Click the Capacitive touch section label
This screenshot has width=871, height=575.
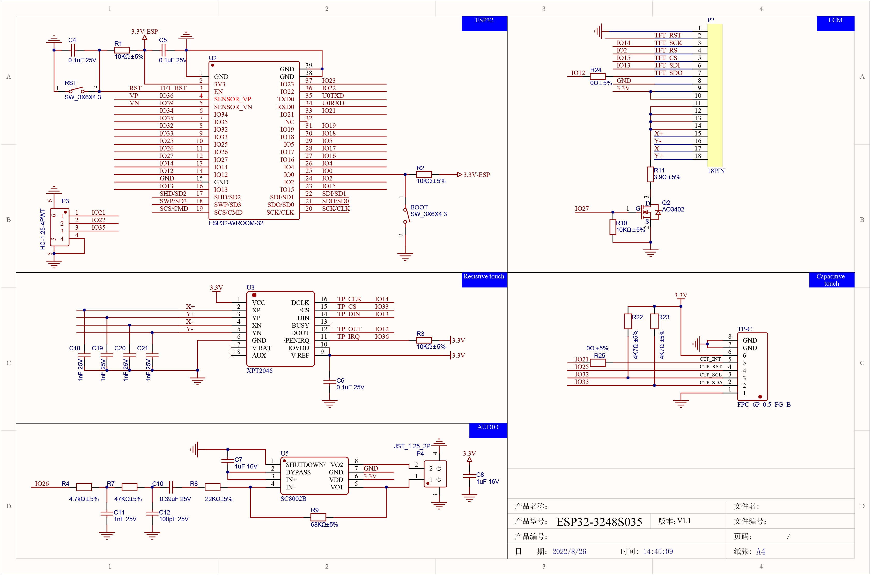(x=831, y=280)
